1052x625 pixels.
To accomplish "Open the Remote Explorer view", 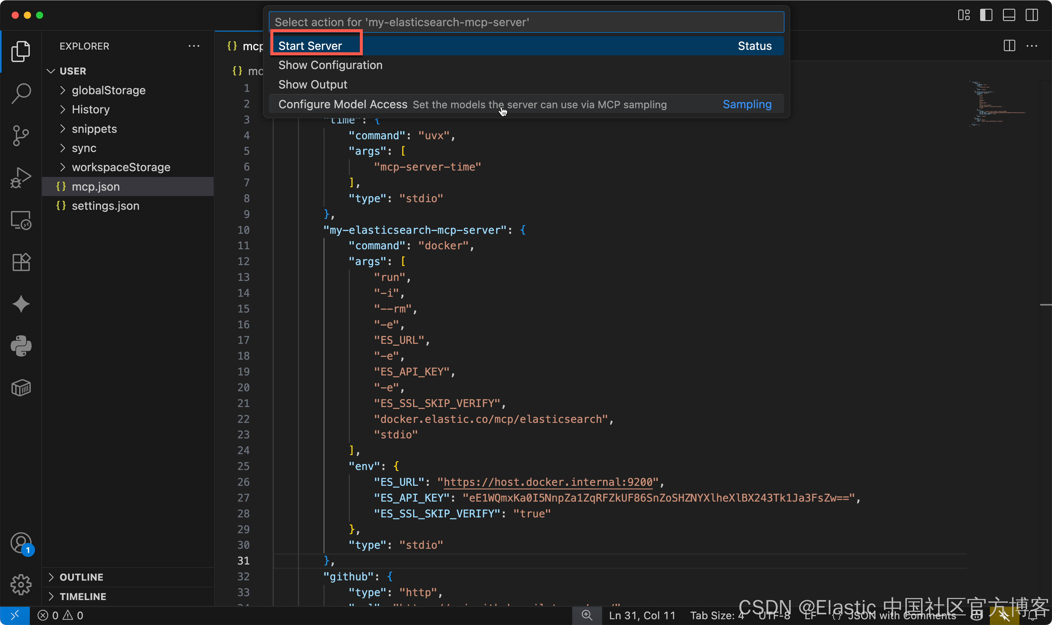I will (21, 220).
